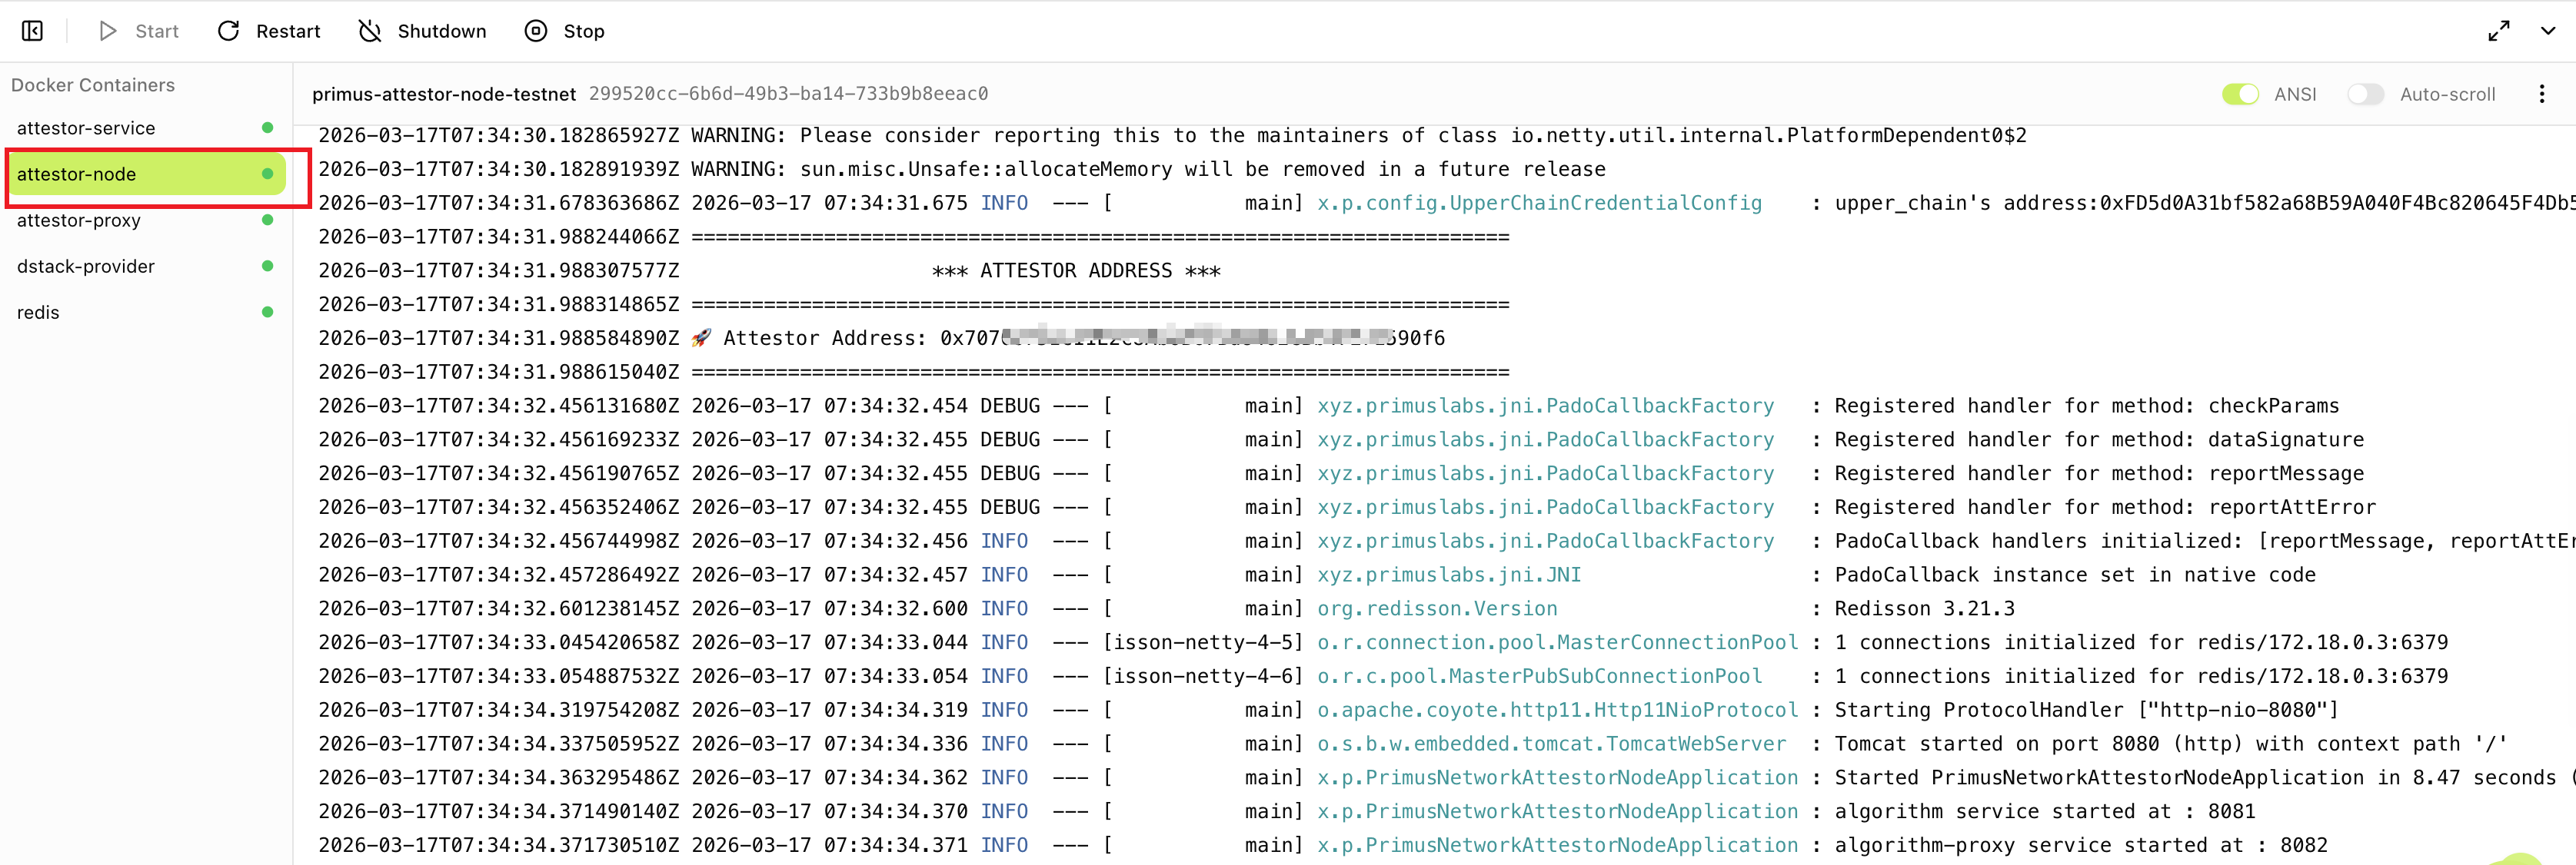Click the green status dot for attestor-proxy

pos(267,220)
